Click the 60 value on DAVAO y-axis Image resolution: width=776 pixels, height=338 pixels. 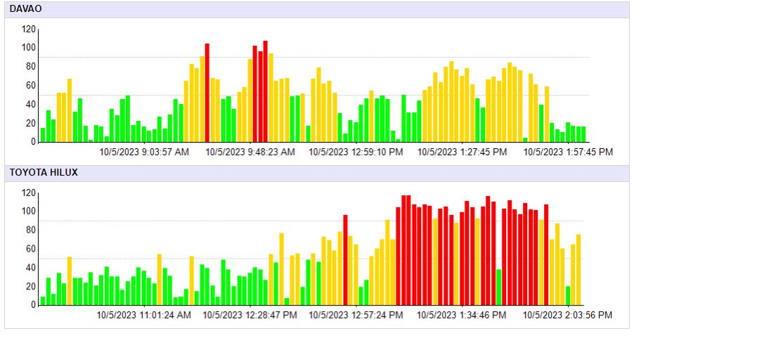(31, 86)
